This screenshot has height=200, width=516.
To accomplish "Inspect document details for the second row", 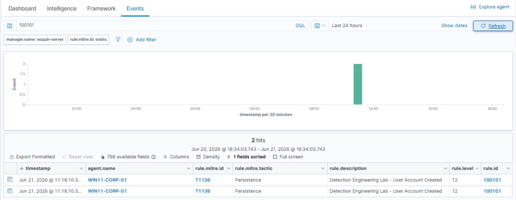I will (x=10, y=191).
